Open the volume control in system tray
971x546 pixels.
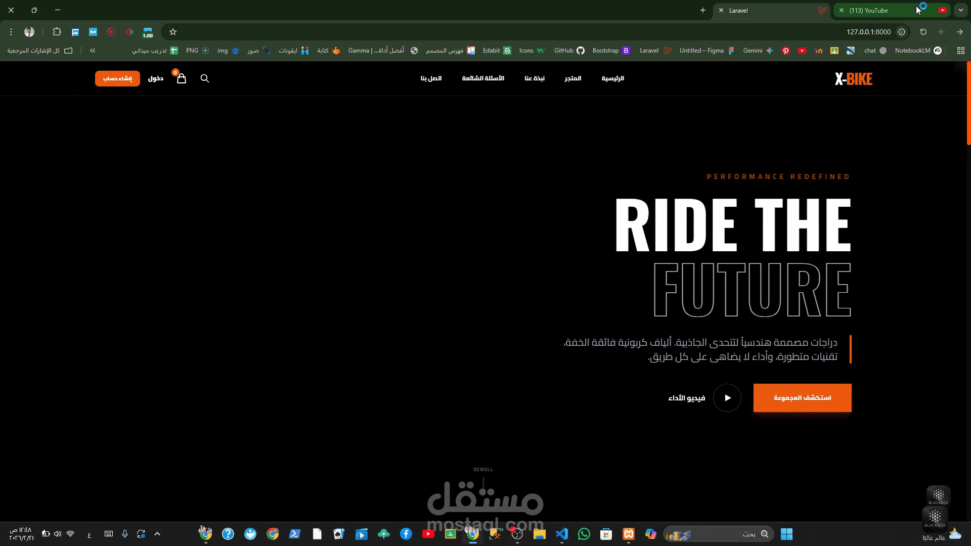57,534
